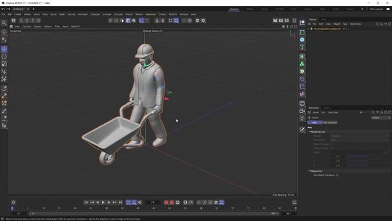The width and height of the screenshot is (392, 221).
Task: Click the Render View icon in toolbar
Action: [x=275, y=20]
